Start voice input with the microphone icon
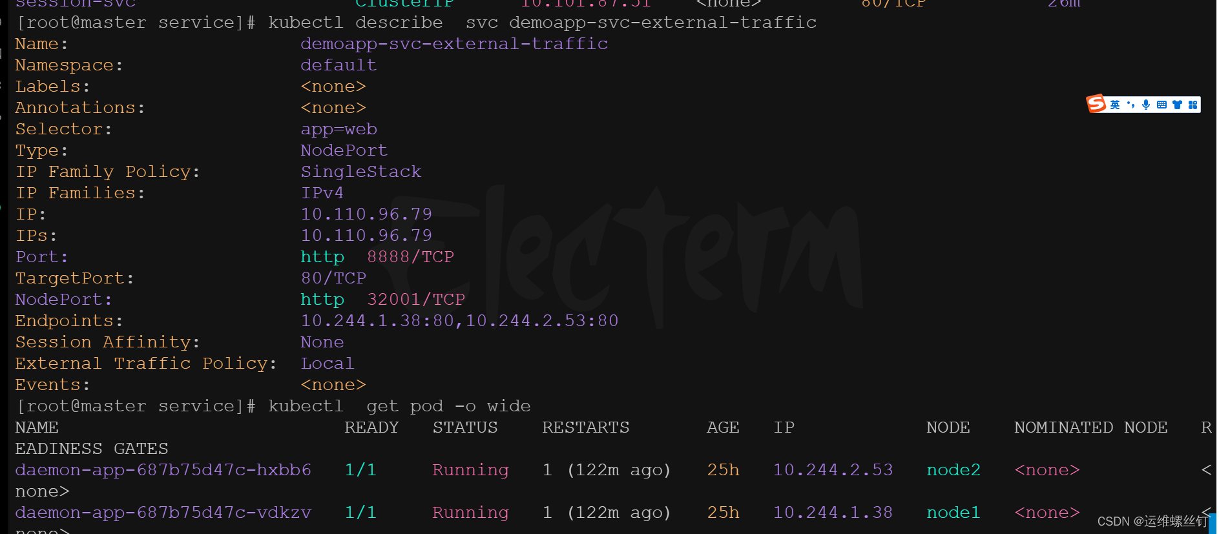Viewport: 1219px width, 534px height. [x=1146, y=105]
